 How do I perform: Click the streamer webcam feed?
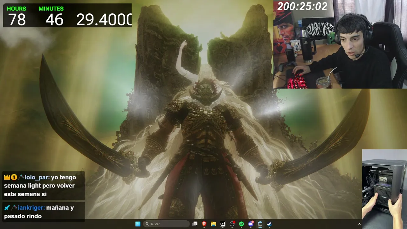(340, 44)
